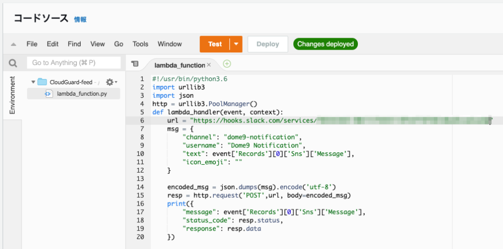The width and height of the screenshot is (503, 249).
Task: Click the "response": resp.data line
Action: coord(222,229)
